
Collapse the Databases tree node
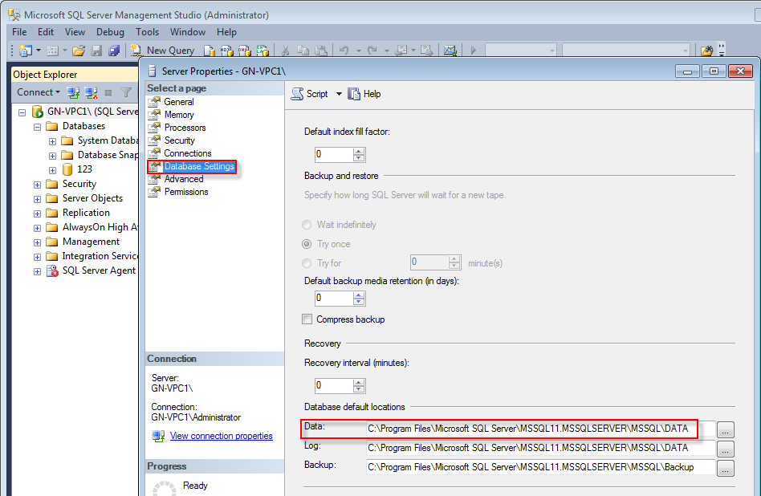(38, 127)
